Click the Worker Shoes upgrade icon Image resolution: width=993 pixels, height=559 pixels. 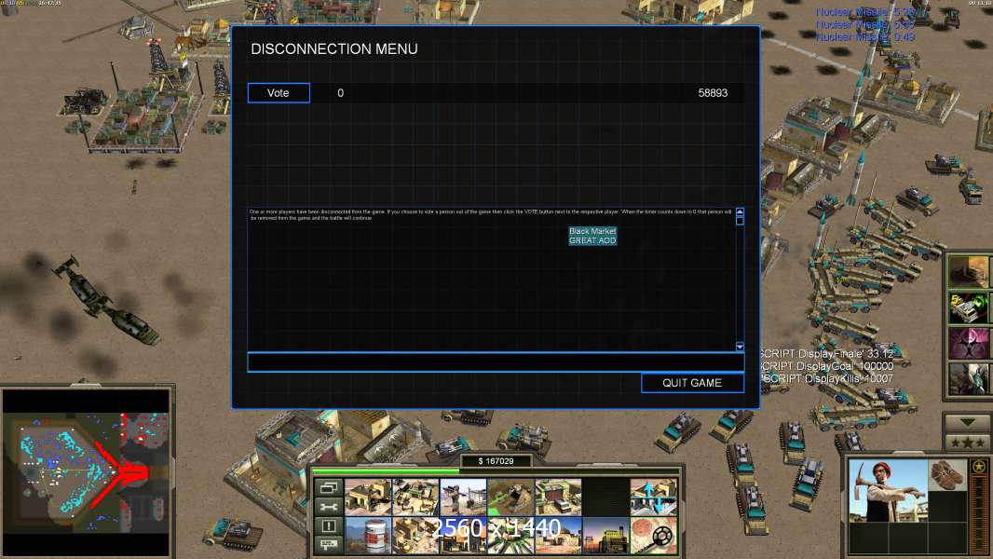947,475
